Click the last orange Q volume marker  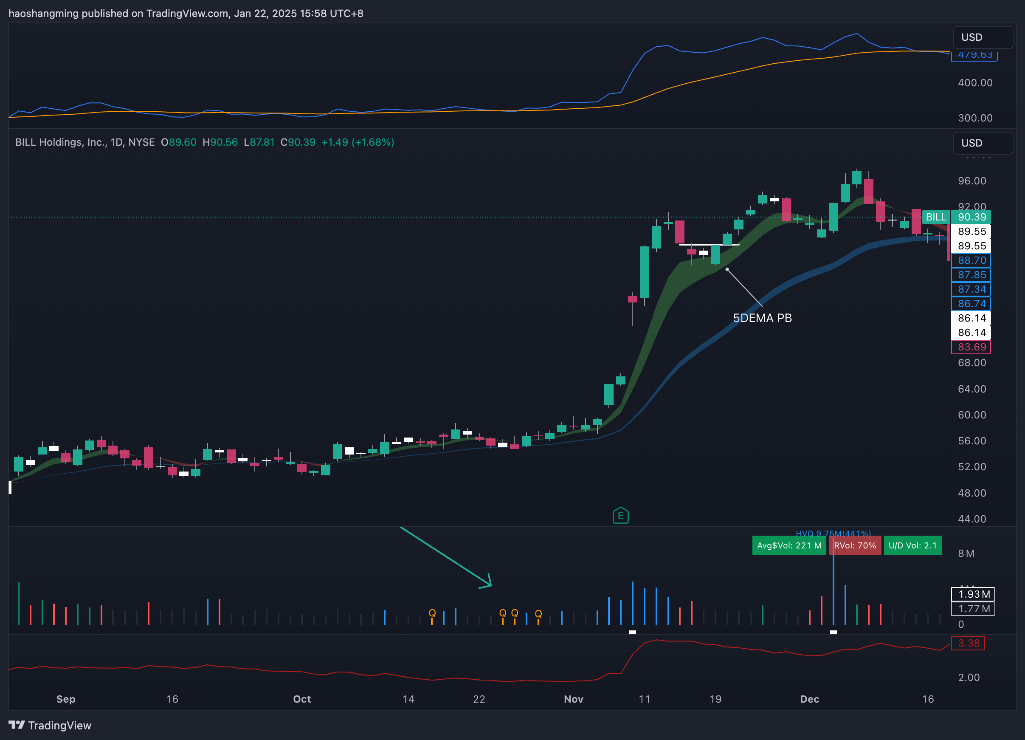(538, 613)
